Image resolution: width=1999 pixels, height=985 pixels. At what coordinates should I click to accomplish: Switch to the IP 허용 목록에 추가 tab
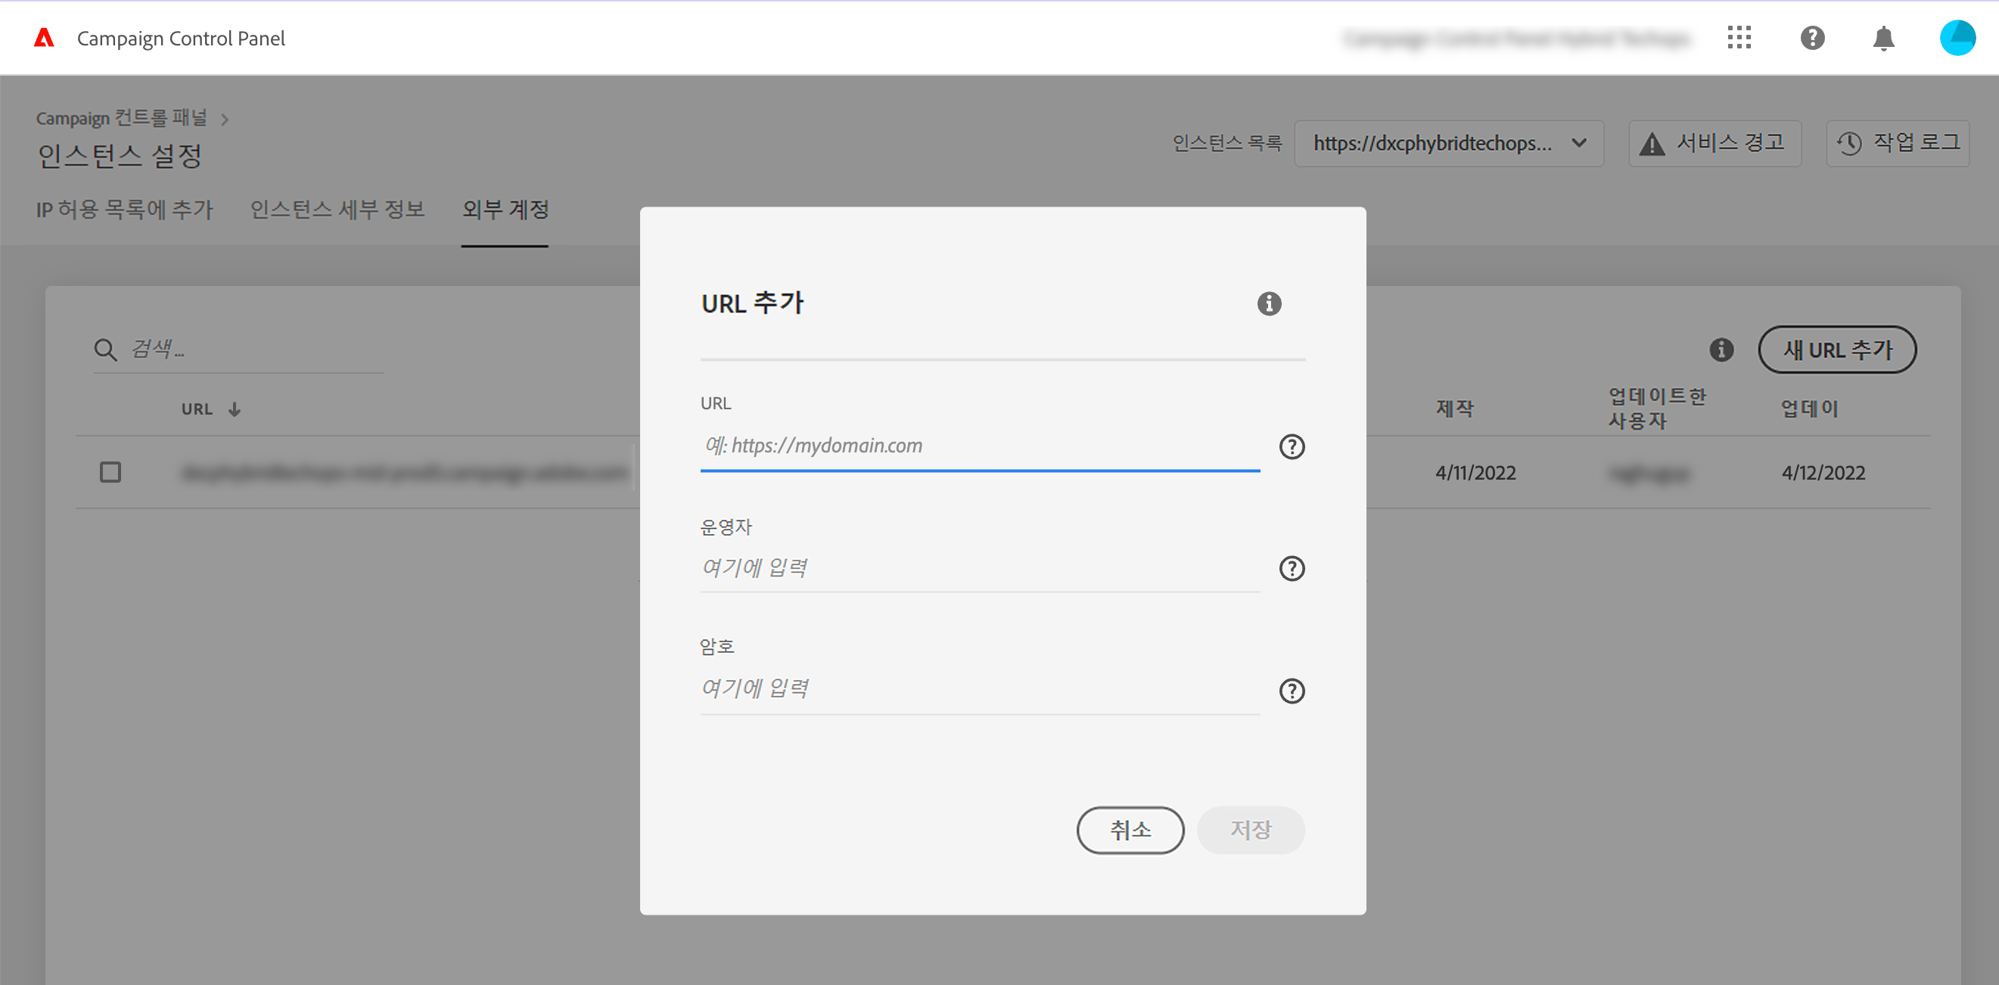click(124, 210)
